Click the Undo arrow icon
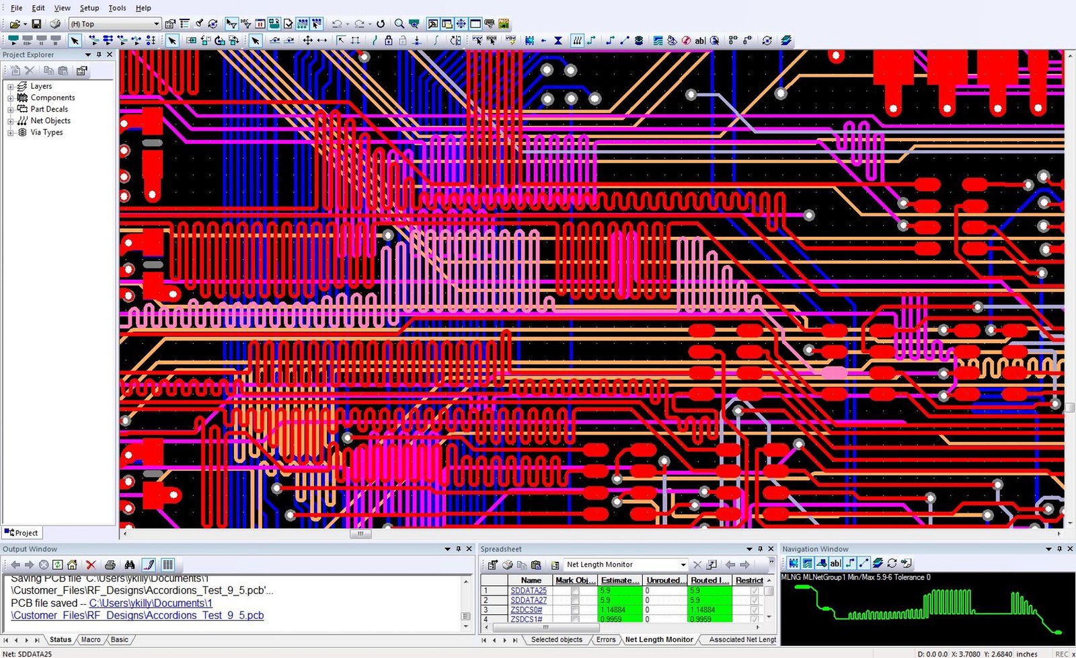The width and height of the screenshot is (1076, 658). pyautogui.click(x=337, y=24)
